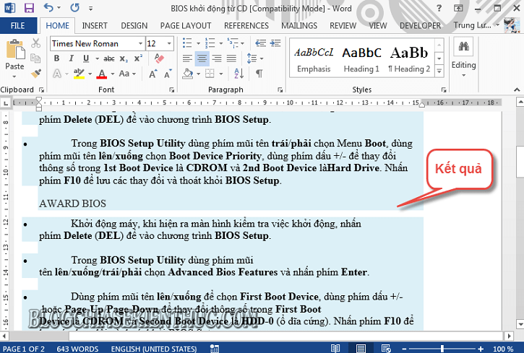Sort text with the A-Z icon
The width and height of the screenshot is (524, 353).
coord(239,74)
